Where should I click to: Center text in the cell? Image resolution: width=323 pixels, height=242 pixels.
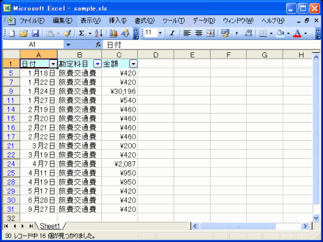[198, 33]
